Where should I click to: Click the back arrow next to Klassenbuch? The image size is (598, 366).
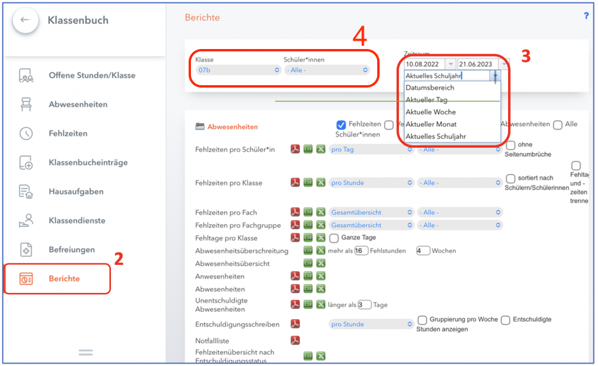(x=25, y=20)
